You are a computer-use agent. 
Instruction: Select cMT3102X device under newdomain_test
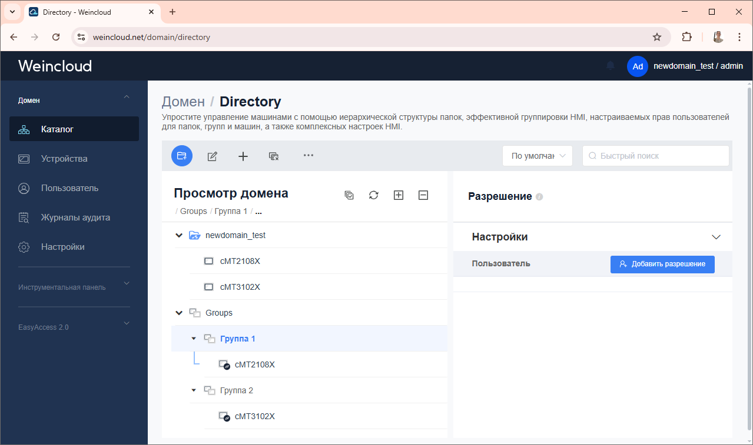point(240,287)
